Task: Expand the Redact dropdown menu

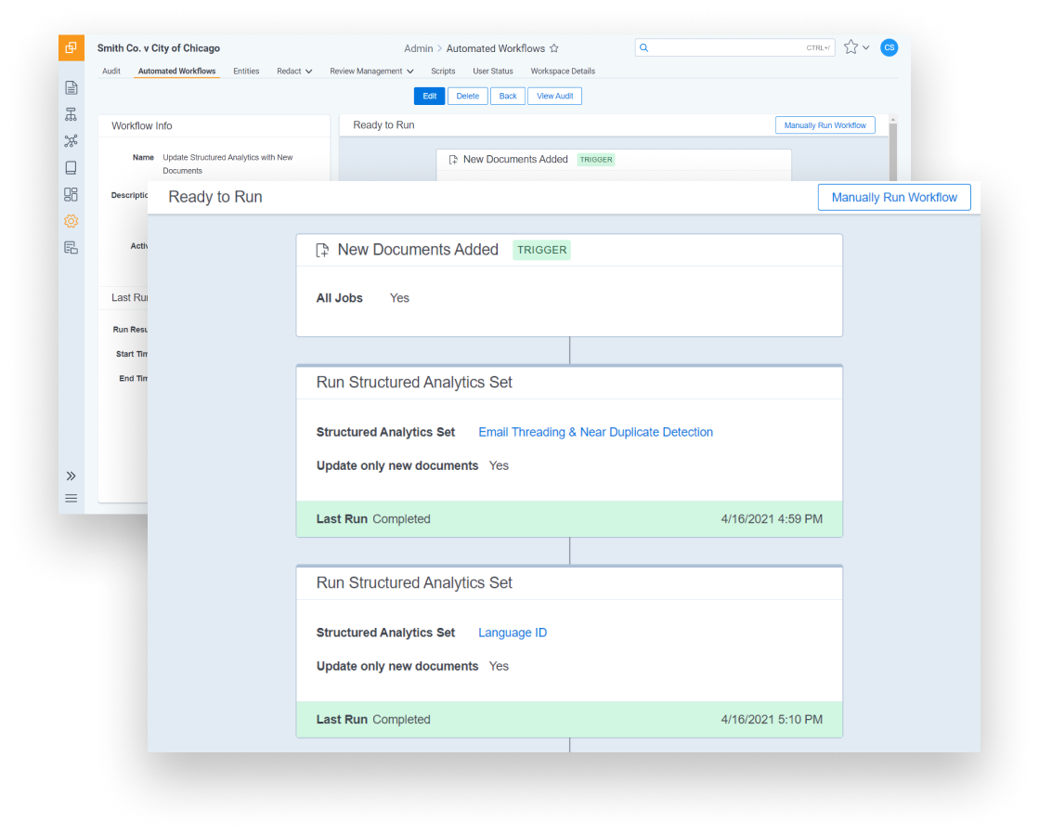Action: click(x=293, y=71)
